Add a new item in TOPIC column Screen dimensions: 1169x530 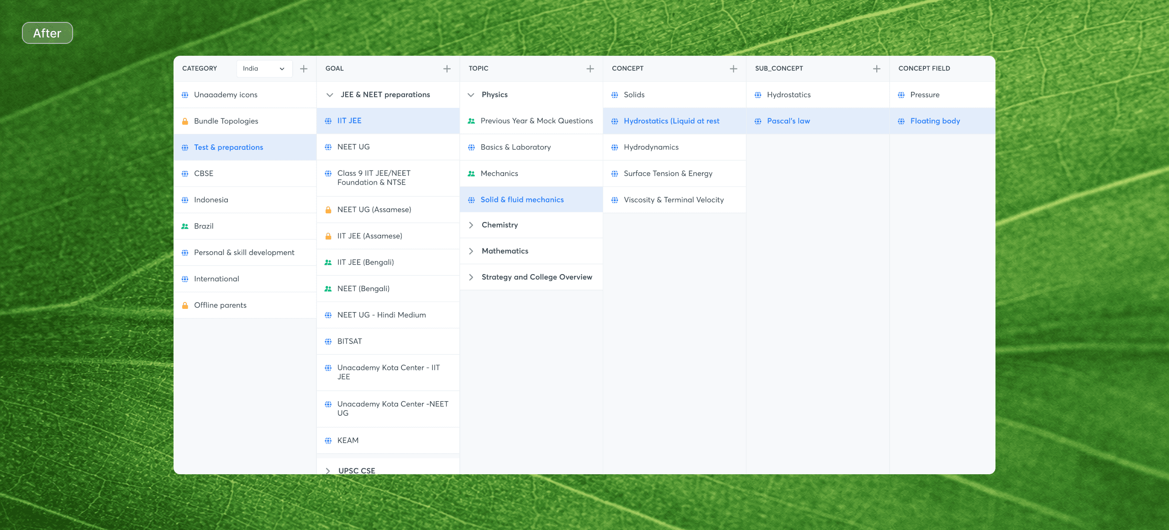coord(590,69)
